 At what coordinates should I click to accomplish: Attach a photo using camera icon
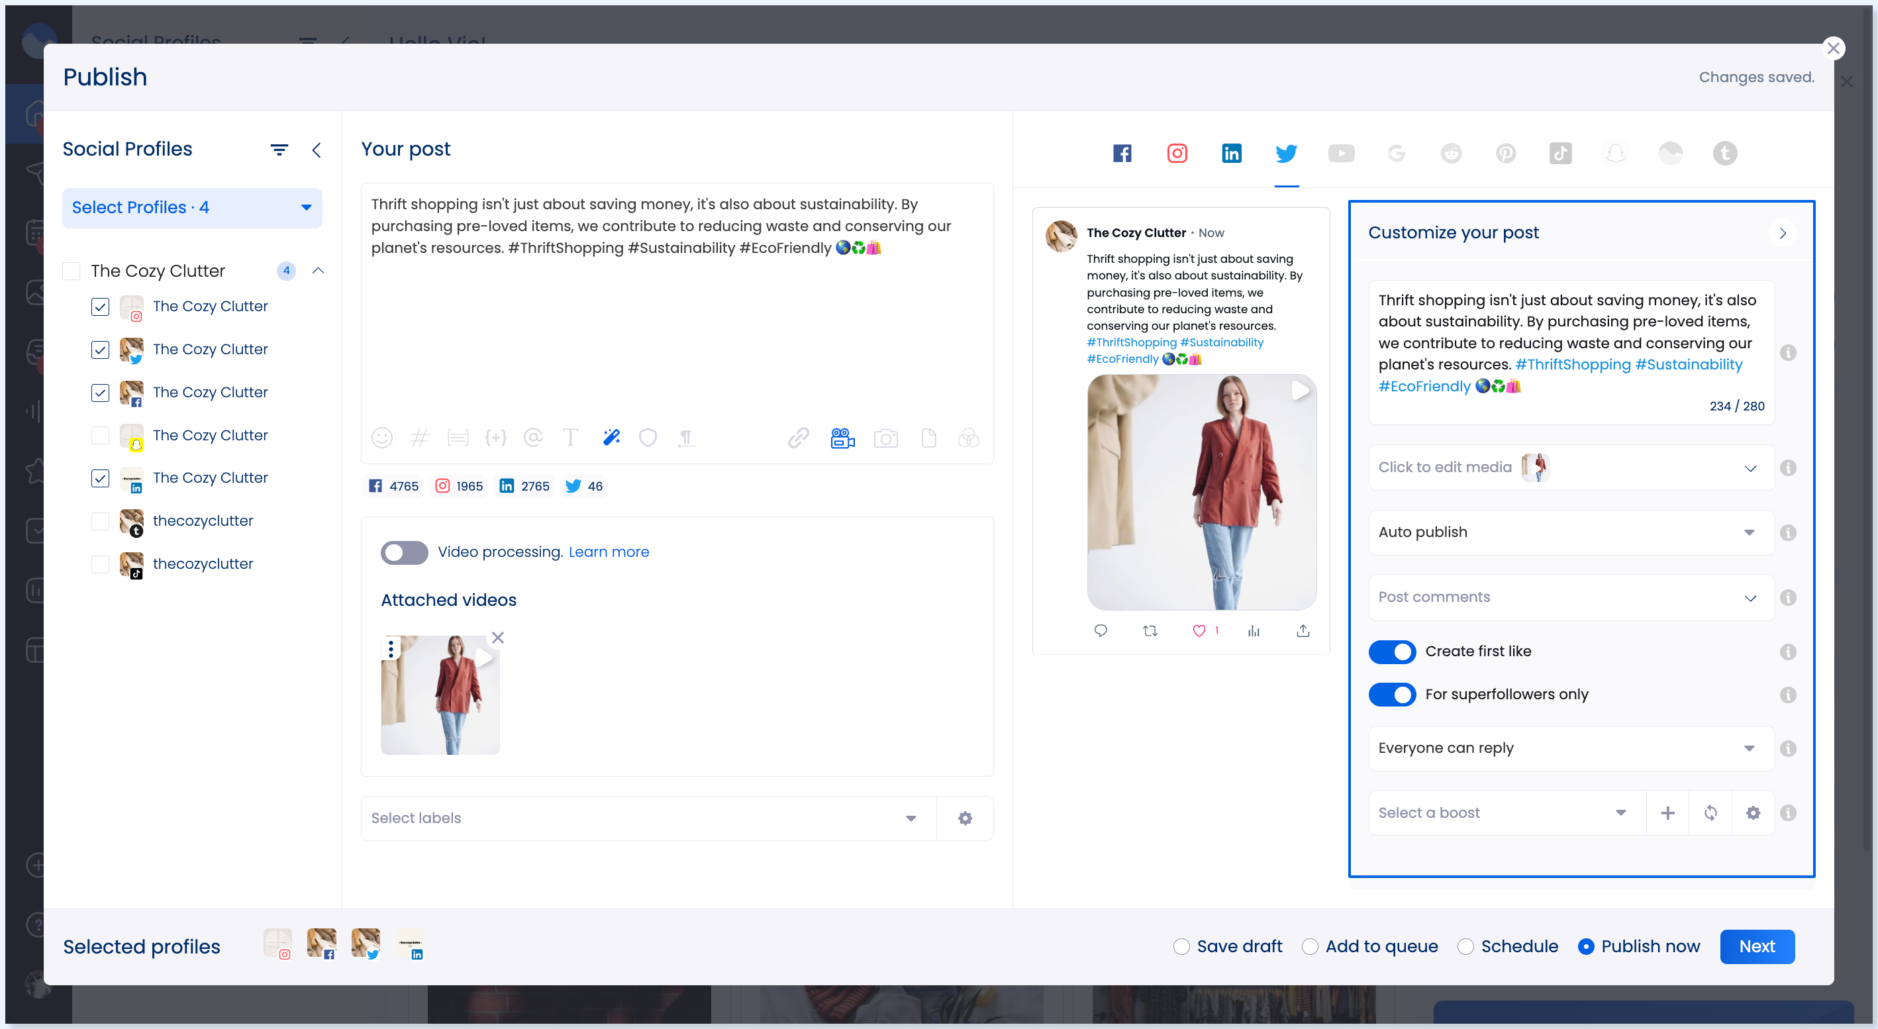pos(886,438)
